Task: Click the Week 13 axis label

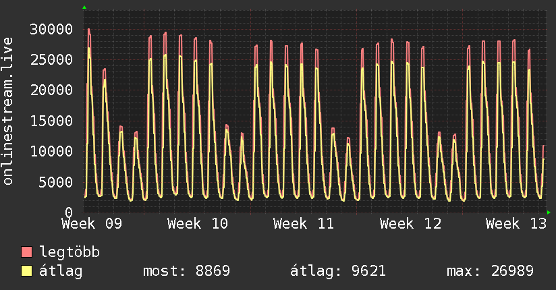Action: click(x=516, y=224)
